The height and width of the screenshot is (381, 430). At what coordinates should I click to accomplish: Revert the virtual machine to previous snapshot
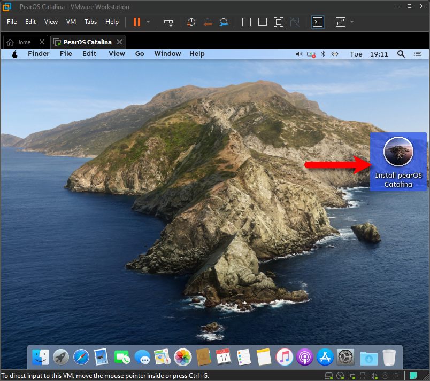[208, 22]
